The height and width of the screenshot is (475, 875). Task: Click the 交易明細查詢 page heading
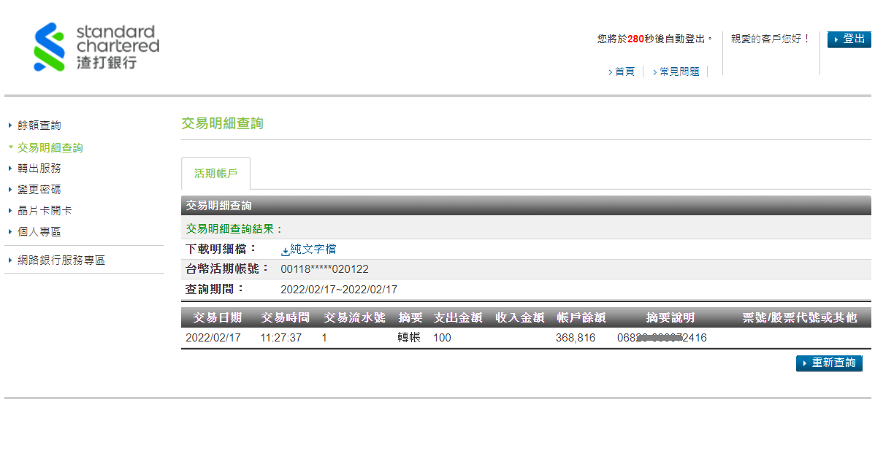[222, 123]
